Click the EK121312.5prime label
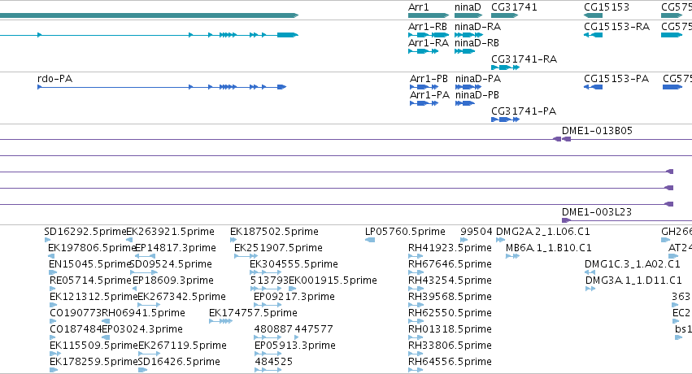Viewport: 692px width, 374px height. tap(94, 297)
